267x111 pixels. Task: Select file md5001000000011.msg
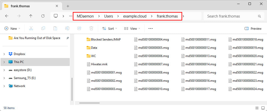pos(198,39)
